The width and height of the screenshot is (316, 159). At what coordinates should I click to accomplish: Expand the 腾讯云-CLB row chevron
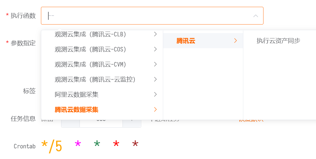pyautogui.click(x=155, y=34)
